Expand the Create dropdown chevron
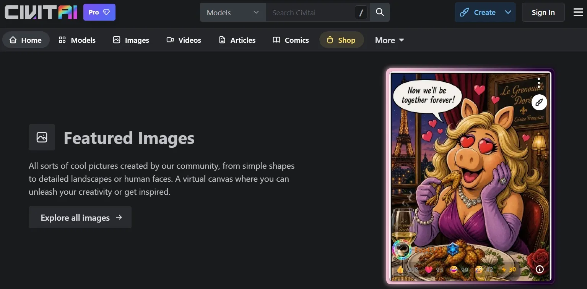This screenshot has width=587, height=289. [x=508, y=12]
